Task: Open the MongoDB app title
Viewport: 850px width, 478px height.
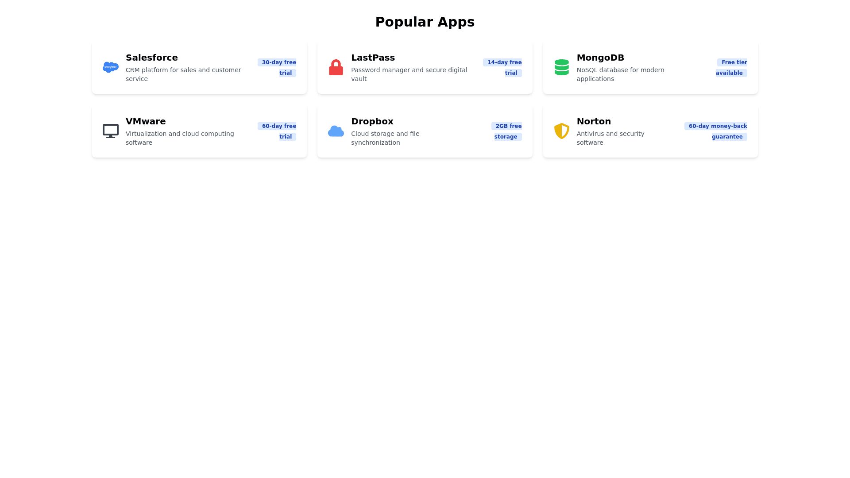Action: pyautogui.click(x=600, y=58)
